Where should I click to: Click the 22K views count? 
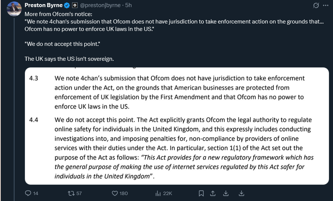tap(168, 193)
